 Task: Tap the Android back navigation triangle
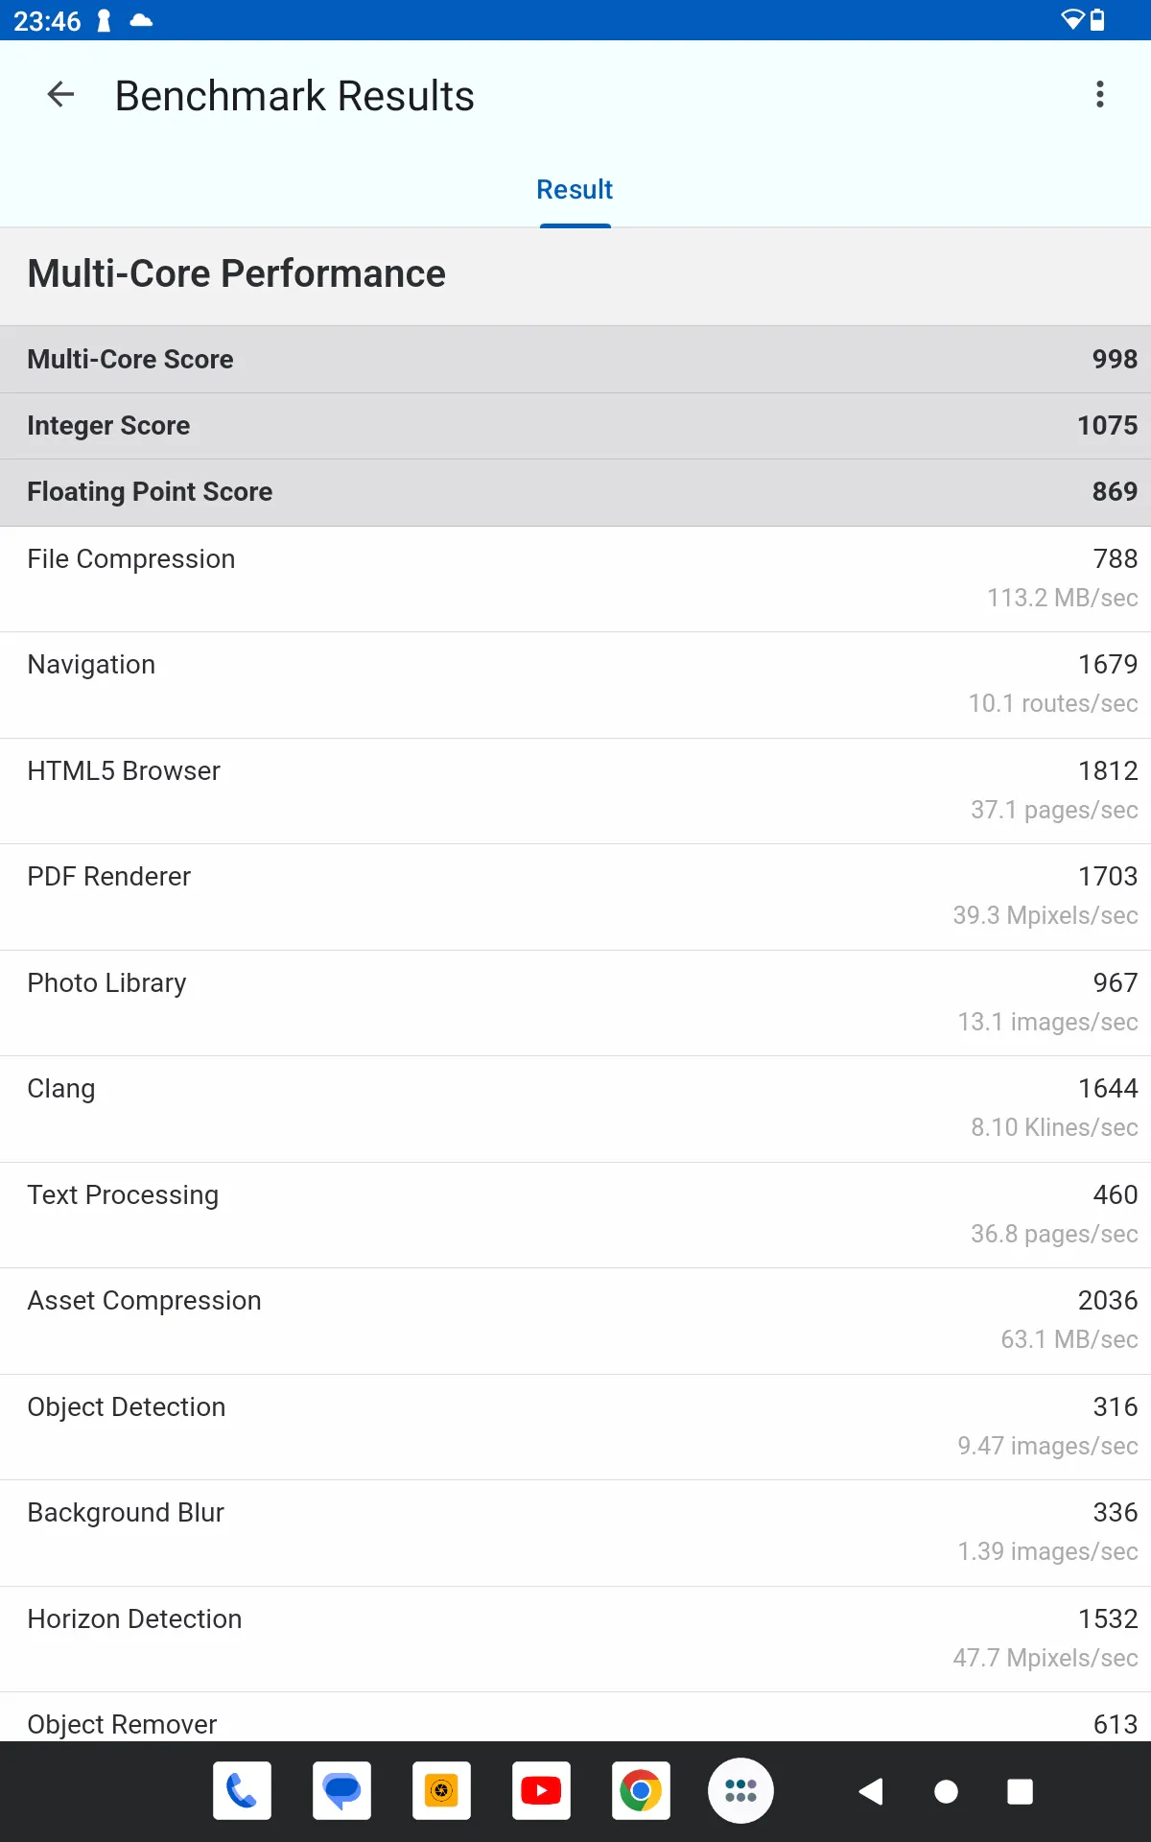click(871, 1791)
